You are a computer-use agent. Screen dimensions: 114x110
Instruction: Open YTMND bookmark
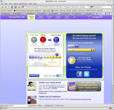click(x=55, y=11)
